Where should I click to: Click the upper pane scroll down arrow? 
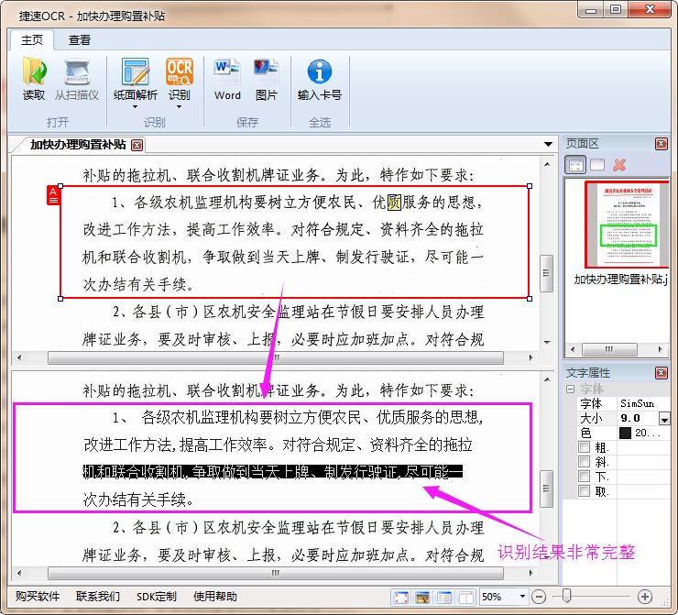[547, 343]
